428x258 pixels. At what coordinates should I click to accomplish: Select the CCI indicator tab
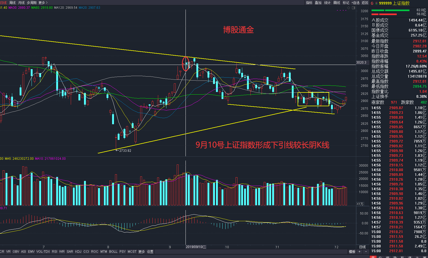(86, 252)
